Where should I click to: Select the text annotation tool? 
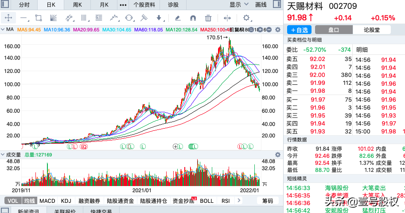click(x=99, y=18)
